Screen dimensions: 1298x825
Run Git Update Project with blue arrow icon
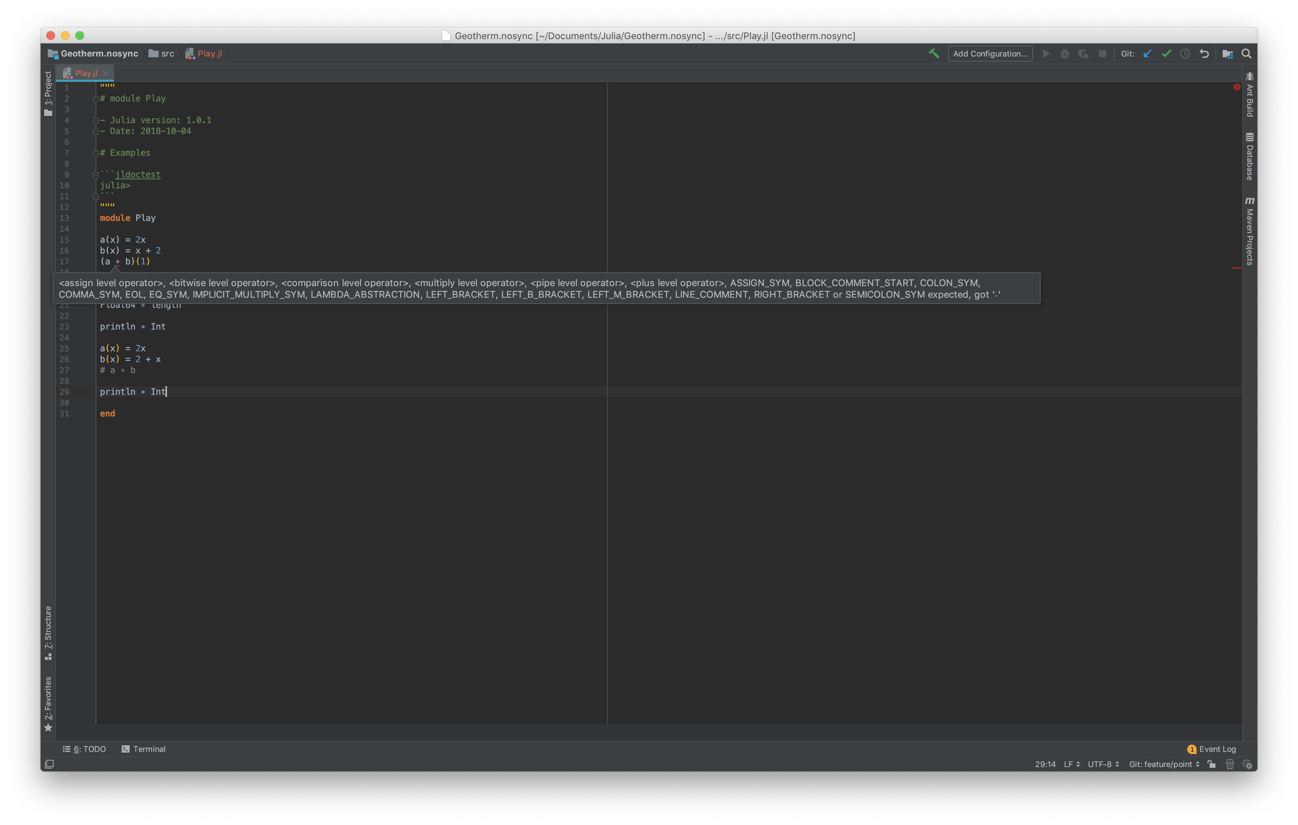tap(1147, 53)
